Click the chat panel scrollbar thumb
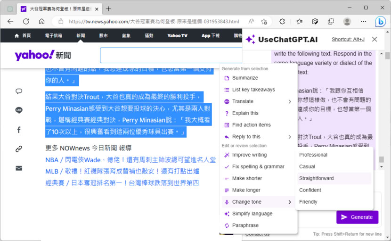Image resolution: width=391 pixels, height=241 pixels. coord(381,159)
